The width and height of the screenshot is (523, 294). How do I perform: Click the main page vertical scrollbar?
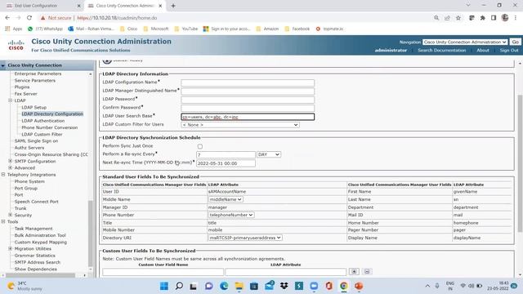[x=520, y=163]
